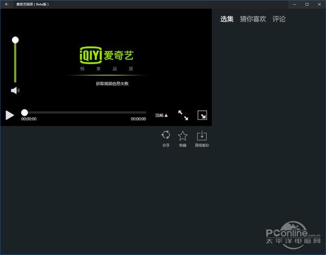The height and width of the screenshot is (255, 326).
Task: Play the video with the play button
Action: (x=10, y=115)
